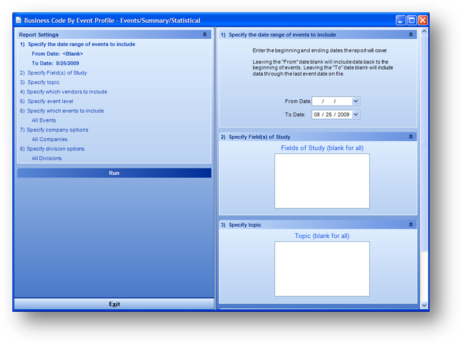Collapse the Specify topic section chevron

click(410, 224)
